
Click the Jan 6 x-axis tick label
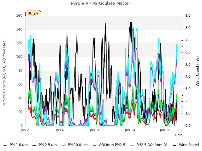[60, 130]
